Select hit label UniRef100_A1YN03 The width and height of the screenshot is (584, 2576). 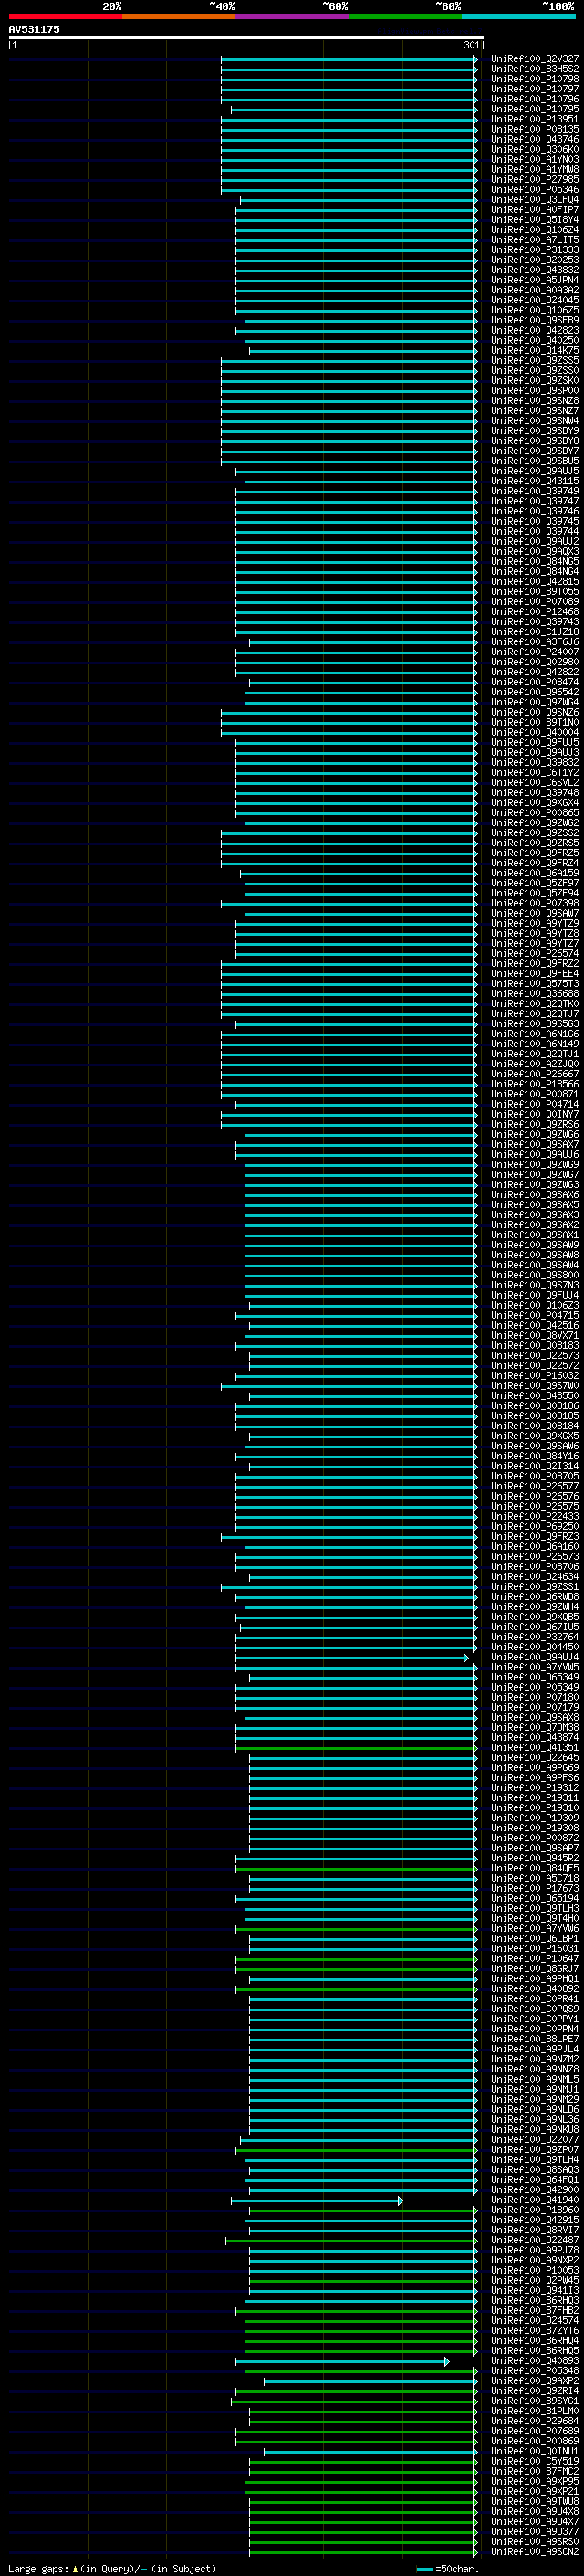(x=535, y=159)
